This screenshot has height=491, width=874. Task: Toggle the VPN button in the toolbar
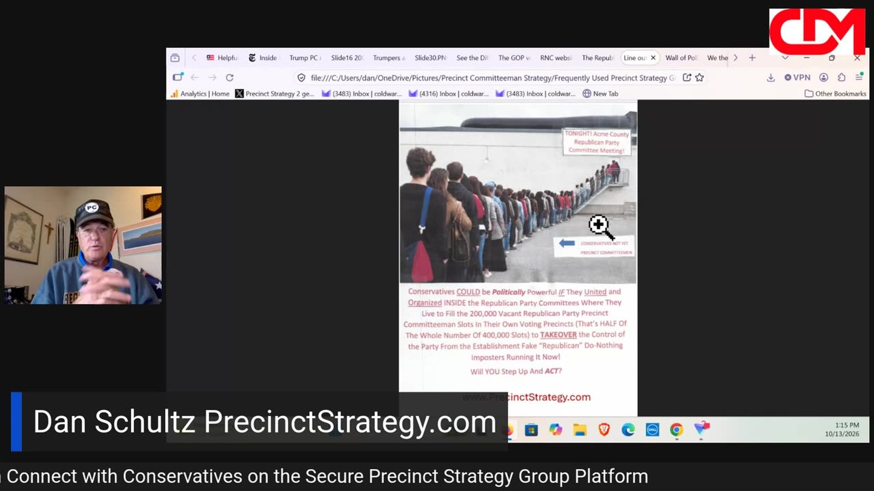coord(798,78)
